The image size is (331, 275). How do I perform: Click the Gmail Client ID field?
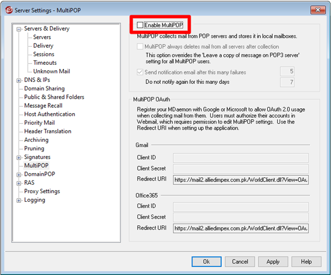tap(241, 158)
